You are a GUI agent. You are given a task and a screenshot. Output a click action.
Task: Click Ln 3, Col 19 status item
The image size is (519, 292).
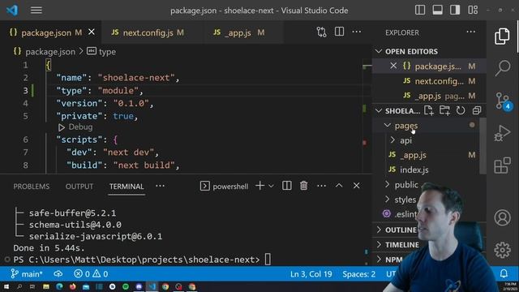coord(311,274)
